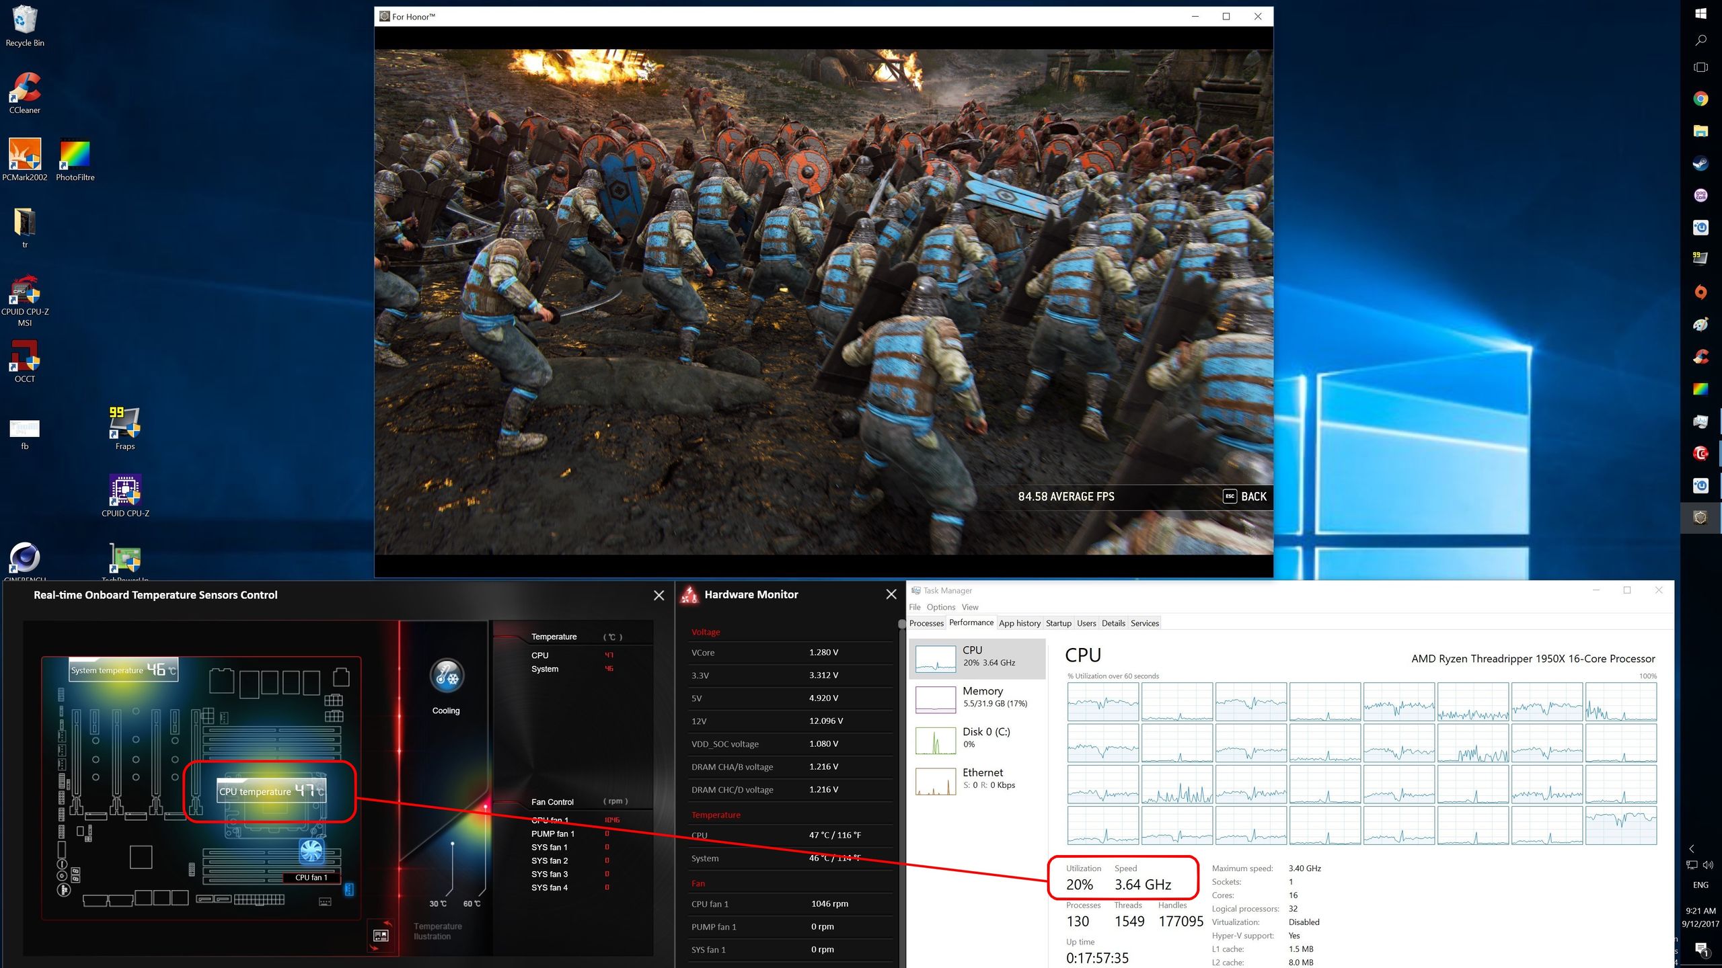This screenshot has width=1722, height=968.
Task: Close the Temperature Sensors Control panel
Action: point(659,595)
